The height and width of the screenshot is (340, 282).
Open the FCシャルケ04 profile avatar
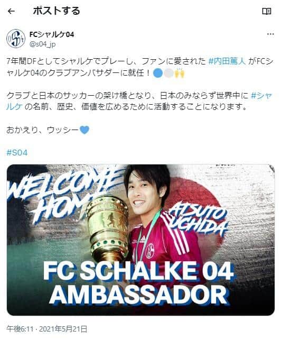tap(16, 39)
